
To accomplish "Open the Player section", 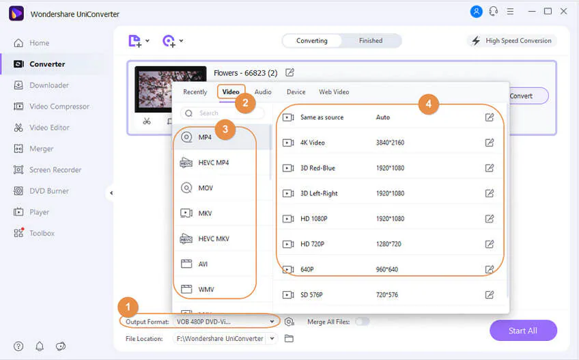I will pos(31,212).
